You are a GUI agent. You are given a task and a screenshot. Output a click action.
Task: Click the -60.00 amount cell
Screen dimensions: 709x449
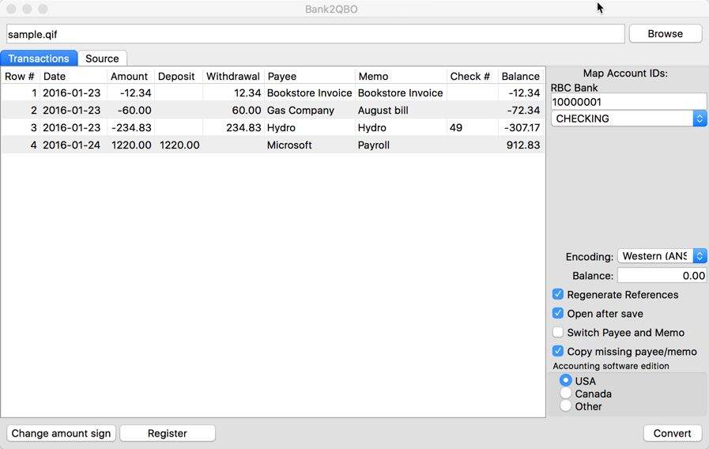[x=130, y=111]
